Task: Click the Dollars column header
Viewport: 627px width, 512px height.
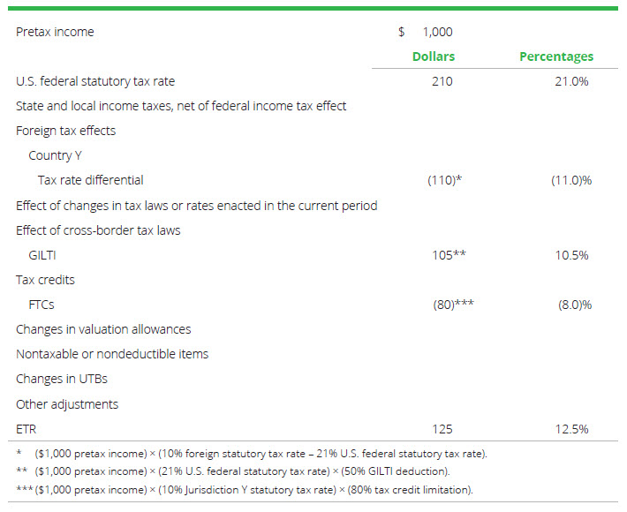Action: 434,56
